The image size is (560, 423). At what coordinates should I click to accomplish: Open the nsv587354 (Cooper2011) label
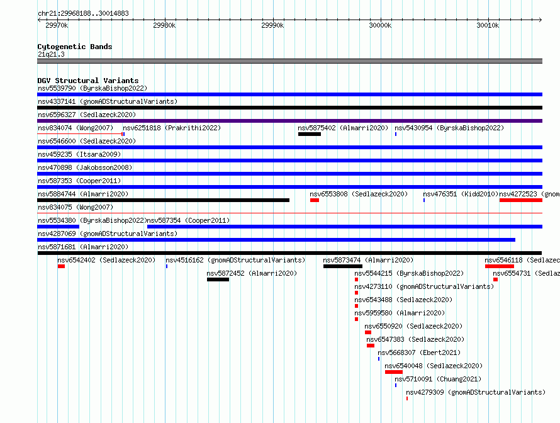coord(188,220)
